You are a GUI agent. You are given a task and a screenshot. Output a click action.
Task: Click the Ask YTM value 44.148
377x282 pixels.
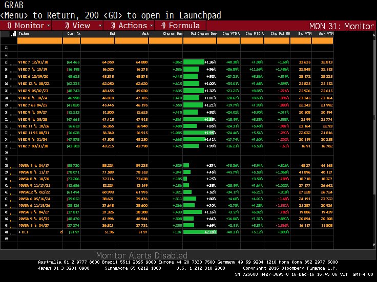pos(327,165)
